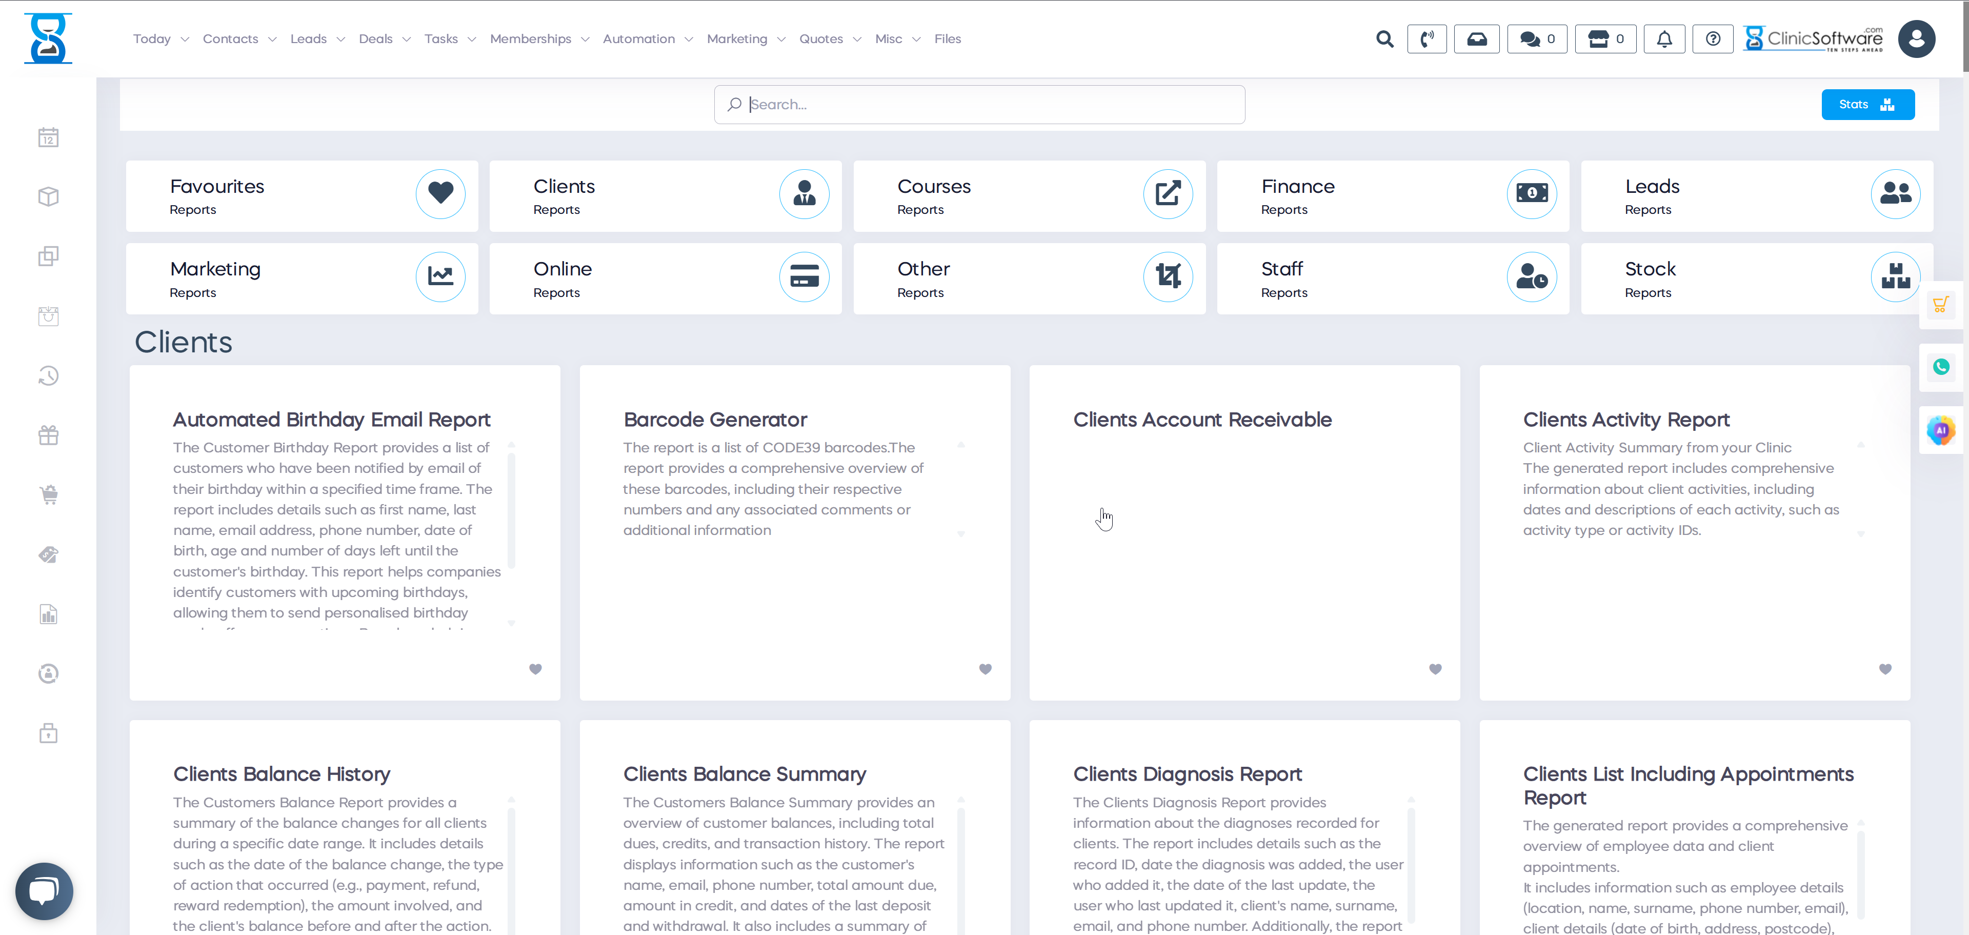Screen dimensions: 1969x935
Task: Open the AI assistant floating icon
Action: (x=1940, y=430)
